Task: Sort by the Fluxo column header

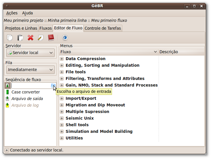Action: (109, 52)
